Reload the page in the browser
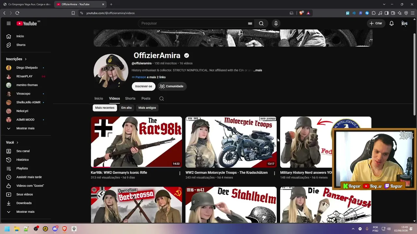Screen dimensions: 417x234 pos(17,13)
